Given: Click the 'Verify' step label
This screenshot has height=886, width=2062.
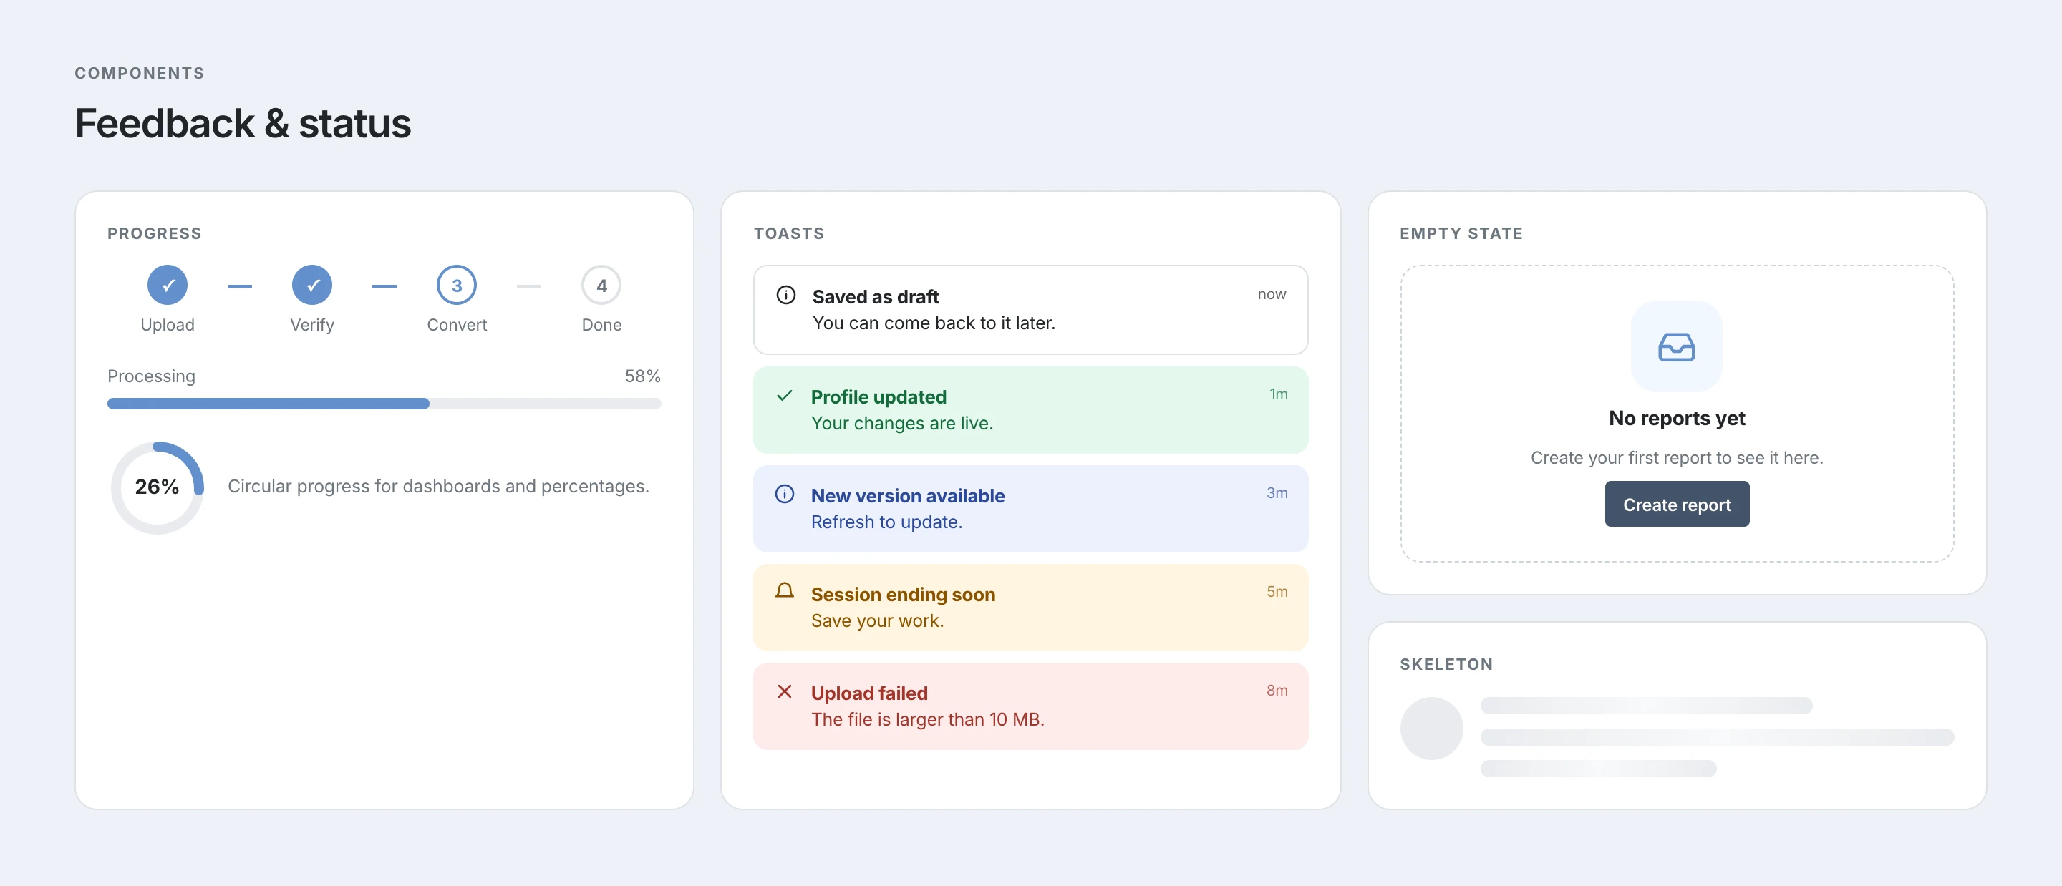Looking at the screenshot, I should [312, 325].
